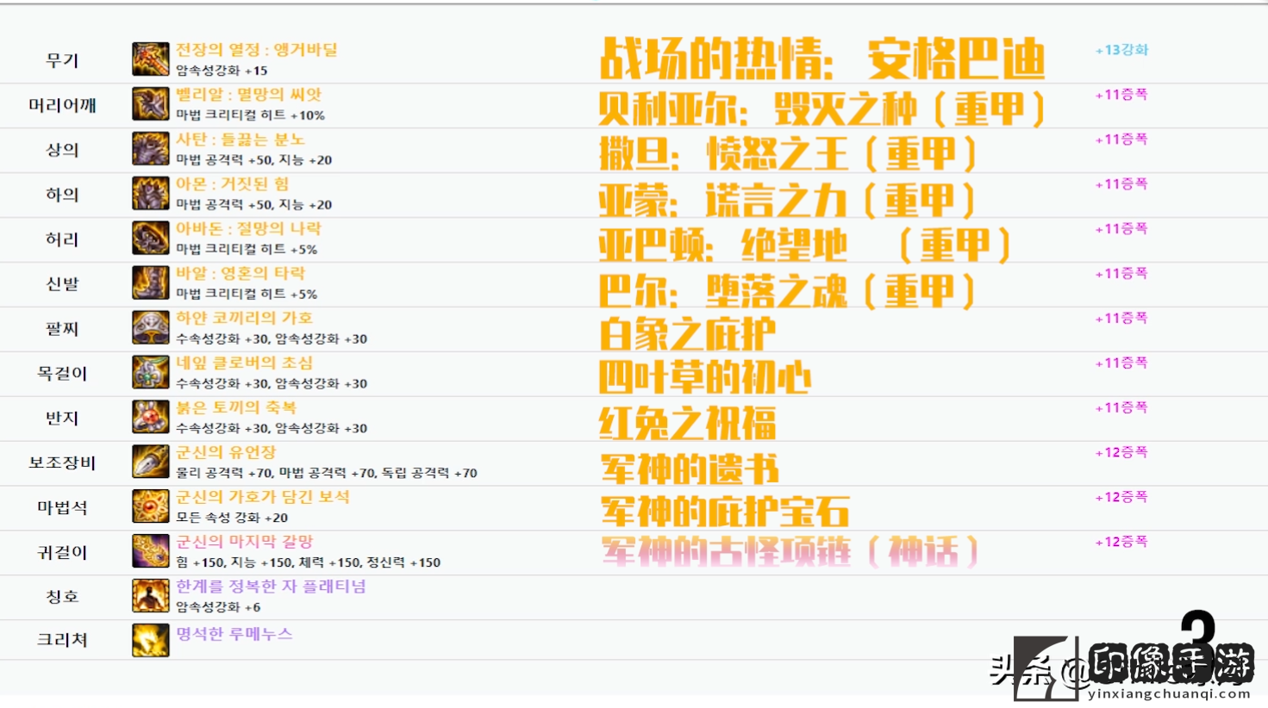The height and width of the screenshot is (708, 1268).
Task: Open item link 붉은 토끼의 축복
Action: [x=236, y=408]
